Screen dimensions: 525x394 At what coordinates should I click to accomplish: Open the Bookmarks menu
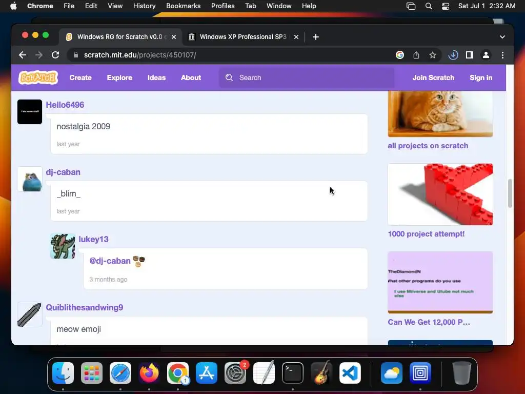183,6
